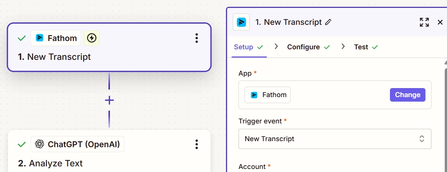
Task: Click the green checkmark on ChatGPT step
Action: tap(22, 145)
